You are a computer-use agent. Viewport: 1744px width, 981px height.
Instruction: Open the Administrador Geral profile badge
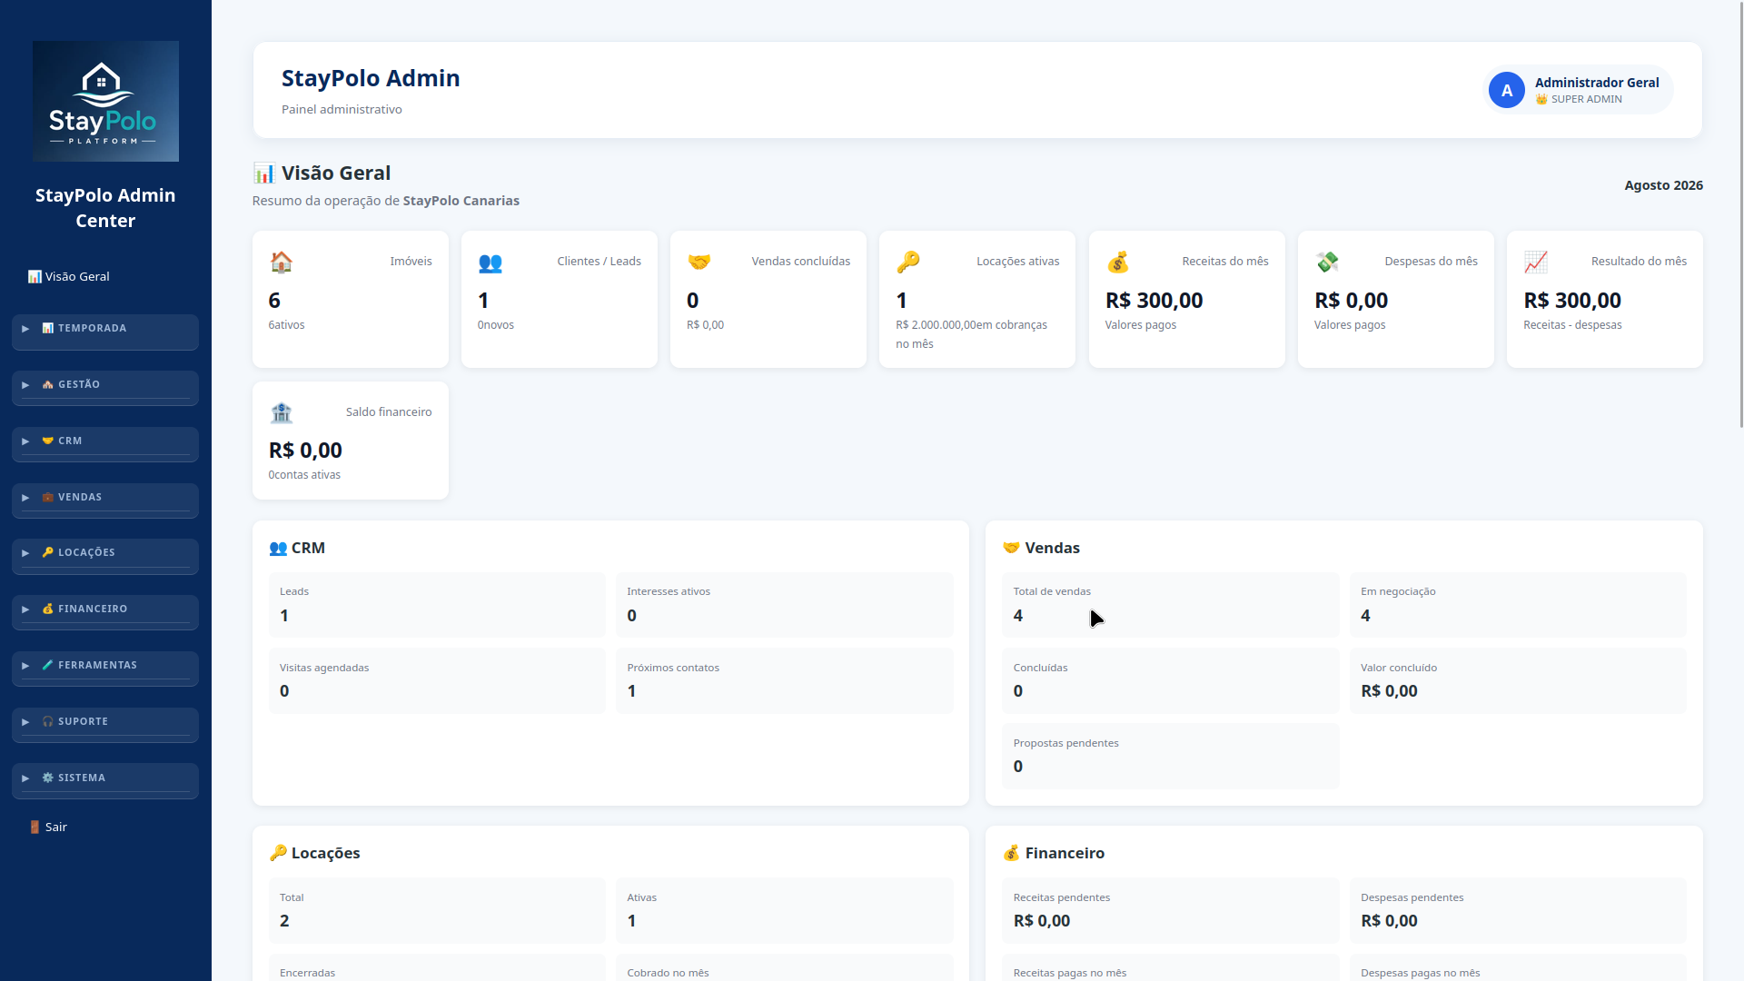[x=1578, y=90]
